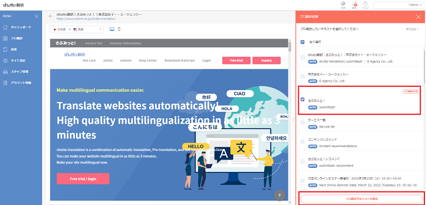Go back using the left arrow icon

51,16
